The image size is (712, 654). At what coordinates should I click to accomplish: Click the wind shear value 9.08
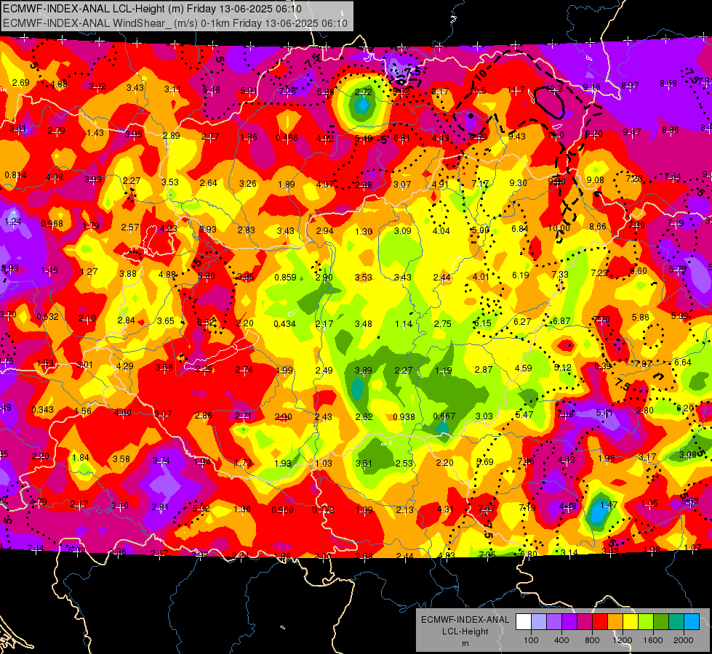(x=595, y=179)
